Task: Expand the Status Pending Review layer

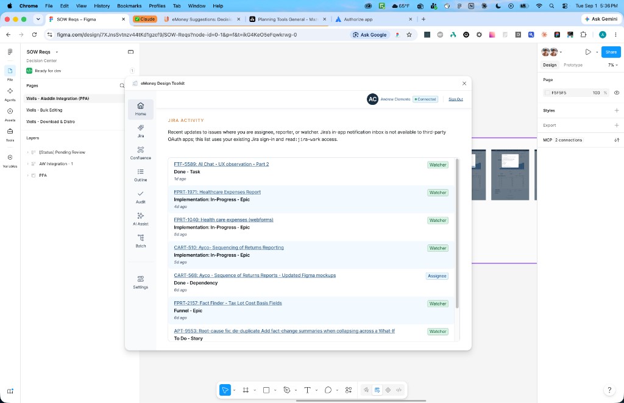Action: (27, 152)
